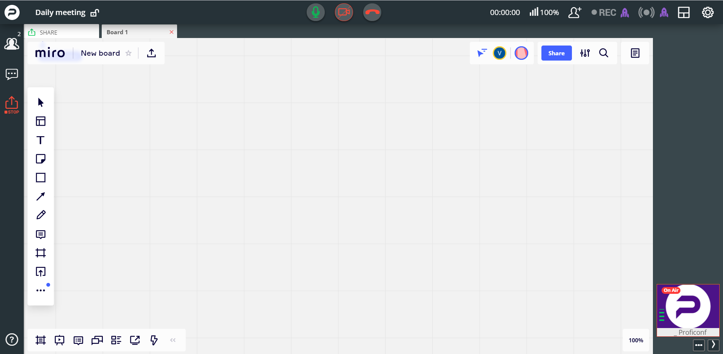Open frames panel in bottom toolbar

[x=41, y=340]
